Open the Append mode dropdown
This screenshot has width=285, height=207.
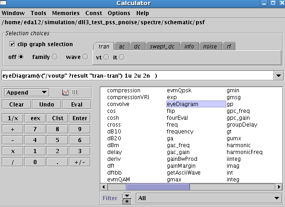[26, 92]
